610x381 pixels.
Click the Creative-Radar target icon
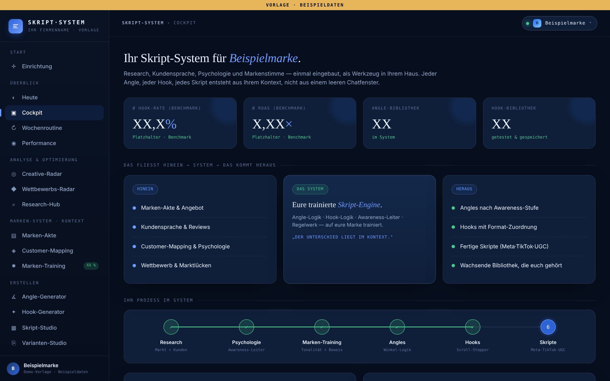[14, 174]
